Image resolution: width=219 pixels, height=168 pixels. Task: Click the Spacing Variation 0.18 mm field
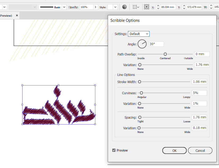[x=199, y=128]
